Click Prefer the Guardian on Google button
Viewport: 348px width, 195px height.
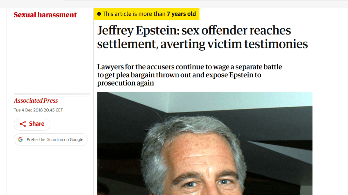(x=51, y=139)
